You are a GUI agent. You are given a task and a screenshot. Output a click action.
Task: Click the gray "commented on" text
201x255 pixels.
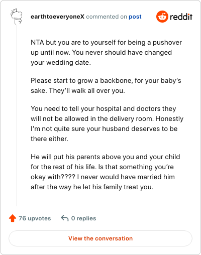click(107, 17)
